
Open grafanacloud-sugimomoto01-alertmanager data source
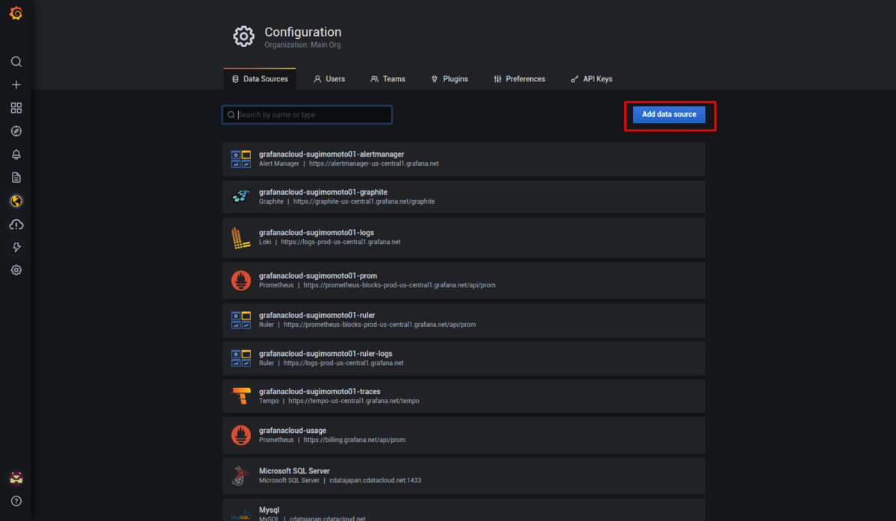click(x=464, y=159)
